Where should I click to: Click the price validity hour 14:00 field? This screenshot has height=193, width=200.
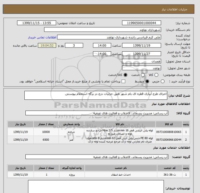[x=102, y=54]
